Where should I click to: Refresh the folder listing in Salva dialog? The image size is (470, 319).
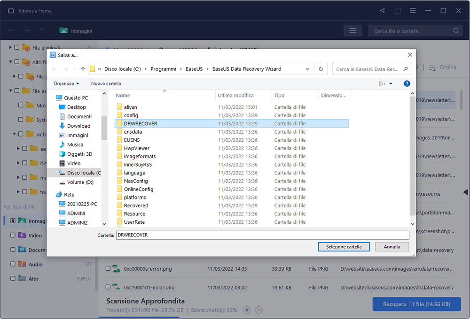coord(321,69)
